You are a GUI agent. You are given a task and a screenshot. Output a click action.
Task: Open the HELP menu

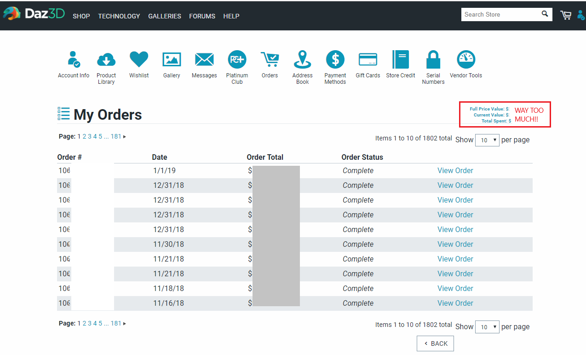click(x=231, y=16)
